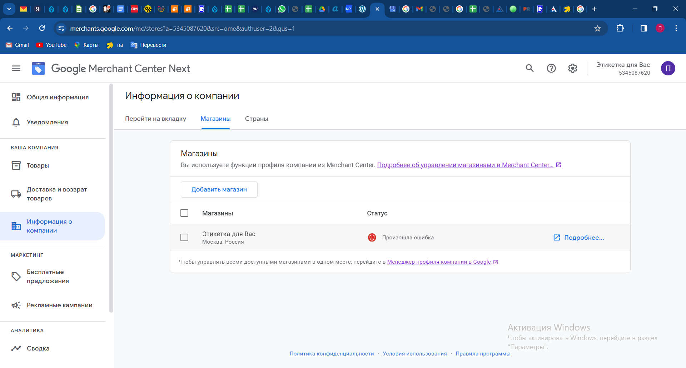Click the red error status shield icon
The width and height of the screenshot is (686, 368).
(x=372, y=238)
